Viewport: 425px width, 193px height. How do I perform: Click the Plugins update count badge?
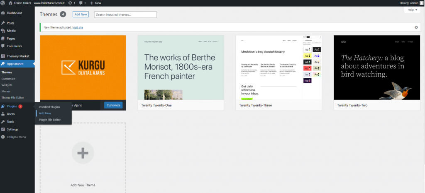point(21,106)
